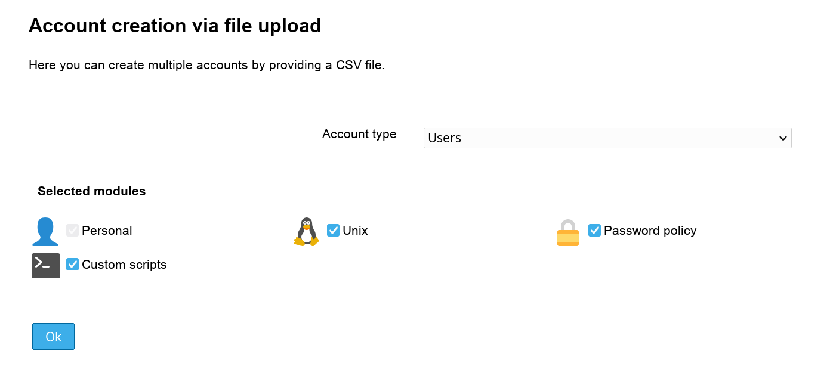Select the Unix label text
The image size is (830, 370).
[355, 231]
